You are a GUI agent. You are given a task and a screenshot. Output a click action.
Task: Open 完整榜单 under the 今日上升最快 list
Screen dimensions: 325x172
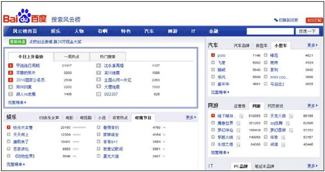coord(17,102)
